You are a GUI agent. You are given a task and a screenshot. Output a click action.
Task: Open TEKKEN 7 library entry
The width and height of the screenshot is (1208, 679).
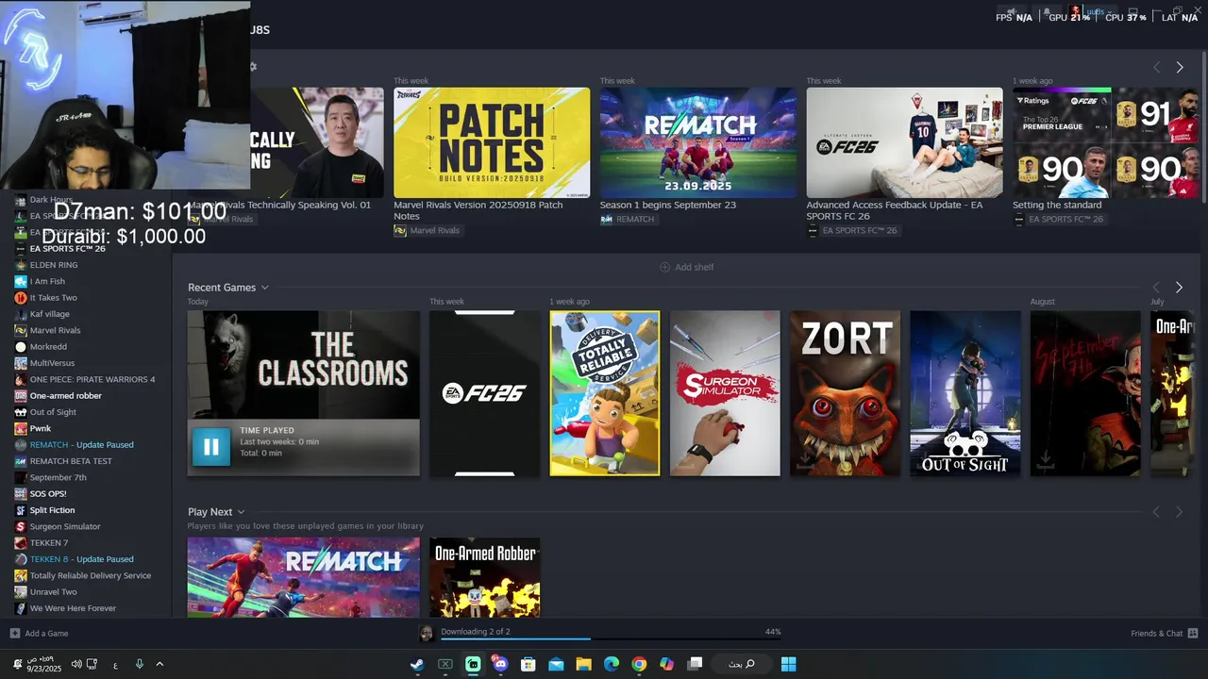49,543
